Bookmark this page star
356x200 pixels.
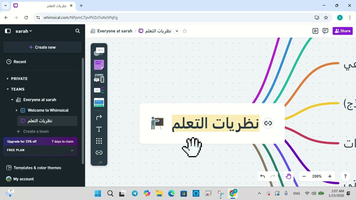pos(326,17)
